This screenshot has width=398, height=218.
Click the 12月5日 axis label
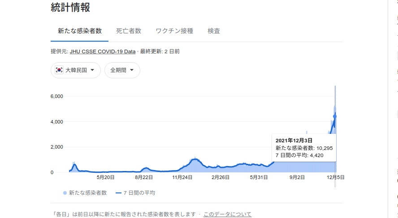point(335,177)
